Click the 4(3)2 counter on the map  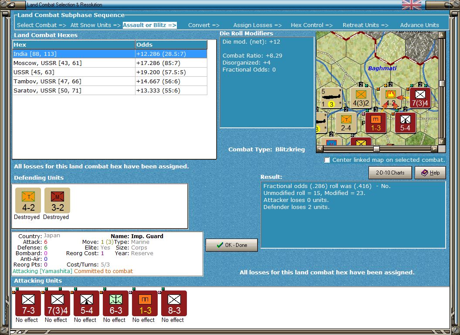[x=361, y=98]
